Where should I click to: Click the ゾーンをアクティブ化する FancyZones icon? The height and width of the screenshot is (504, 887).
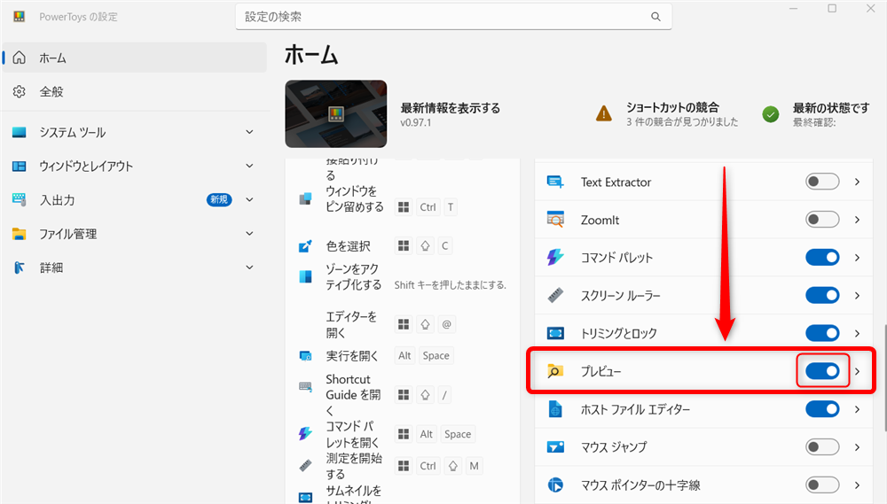305,276
